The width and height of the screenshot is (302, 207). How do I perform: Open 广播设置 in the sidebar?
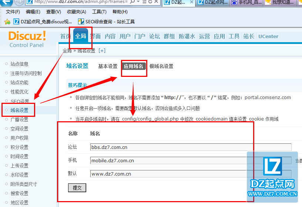pos(19,119)
